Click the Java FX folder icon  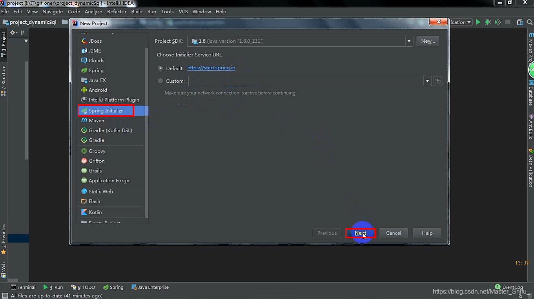(84, 80)
